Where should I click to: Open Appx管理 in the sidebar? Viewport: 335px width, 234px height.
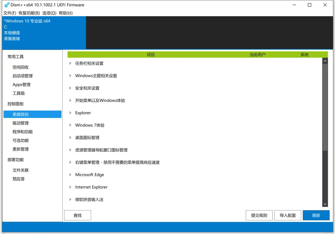pyautogui.click(x=21, y=84)
